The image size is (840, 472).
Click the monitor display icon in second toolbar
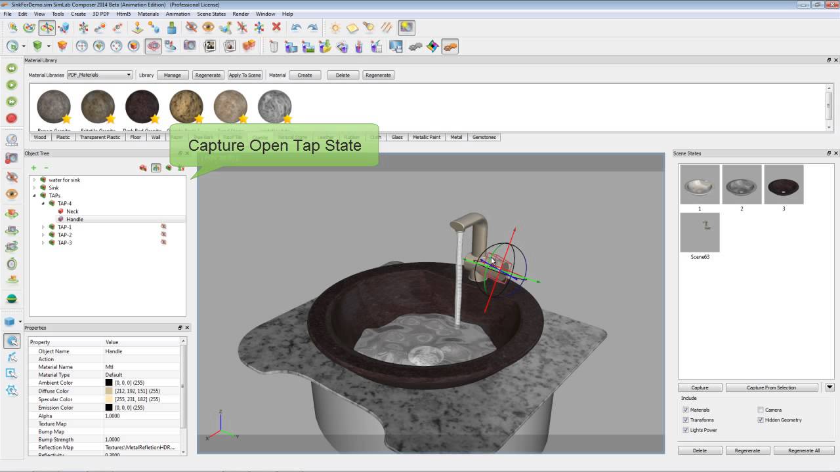pos(396,47)
